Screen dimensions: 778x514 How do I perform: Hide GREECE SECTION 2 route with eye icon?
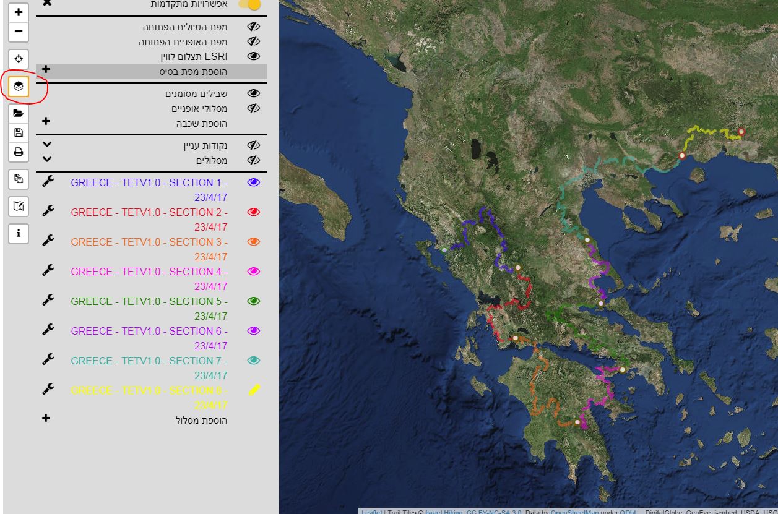[253, 212]
